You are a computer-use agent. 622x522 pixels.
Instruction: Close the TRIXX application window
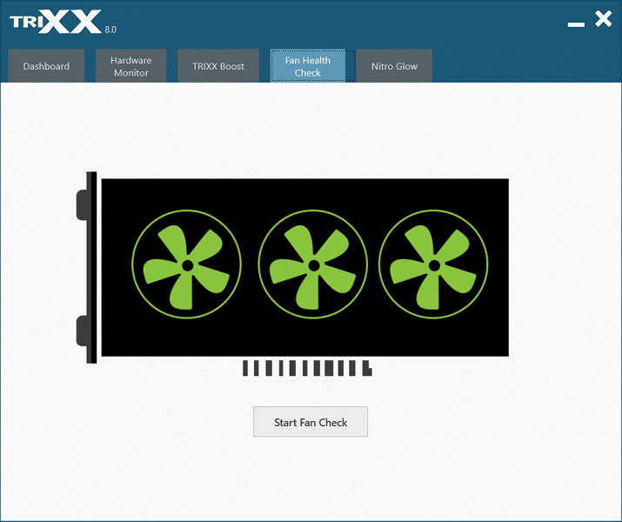tap(604, 19)
